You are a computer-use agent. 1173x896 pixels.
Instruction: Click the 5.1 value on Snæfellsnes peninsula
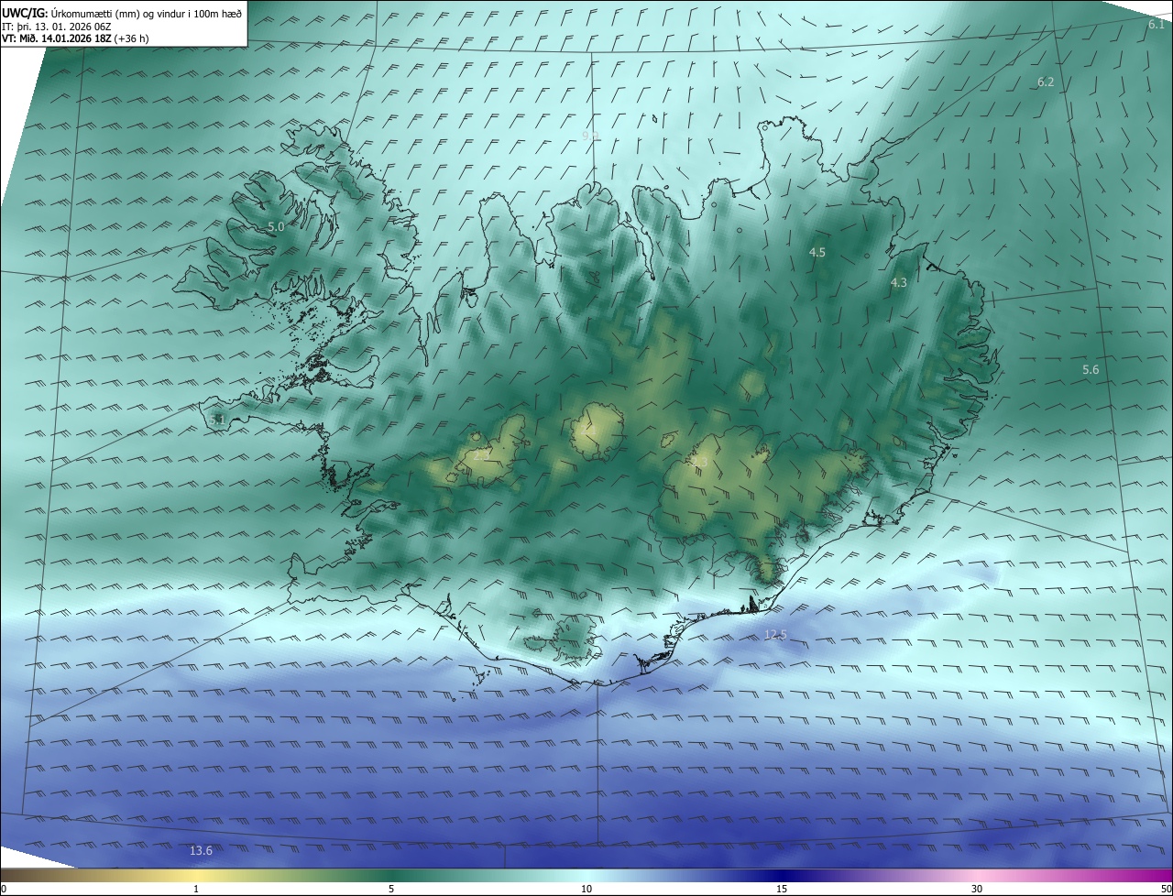tap(217, 420)
